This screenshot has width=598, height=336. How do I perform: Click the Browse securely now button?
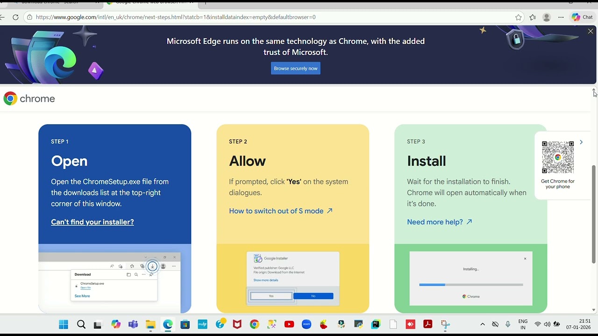[x=296, y=68]
